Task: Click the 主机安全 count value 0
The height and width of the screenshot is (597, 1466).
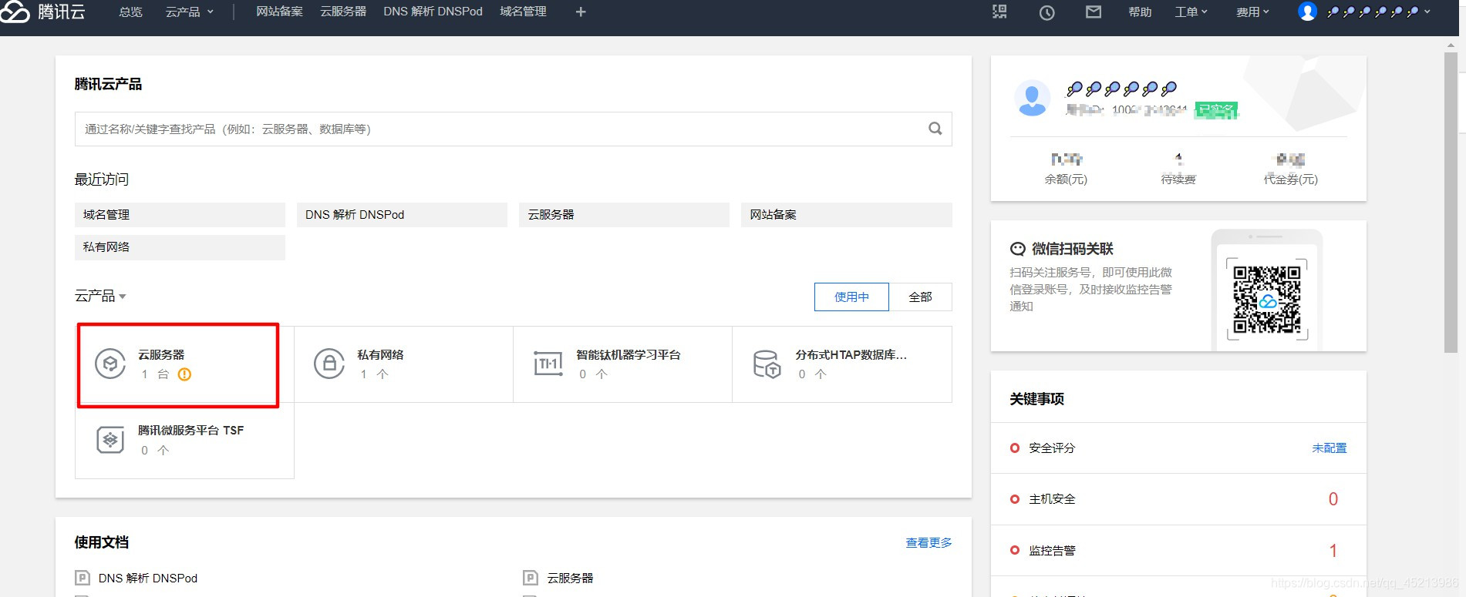Action: pyautogui.click(x=1333, y=499)
